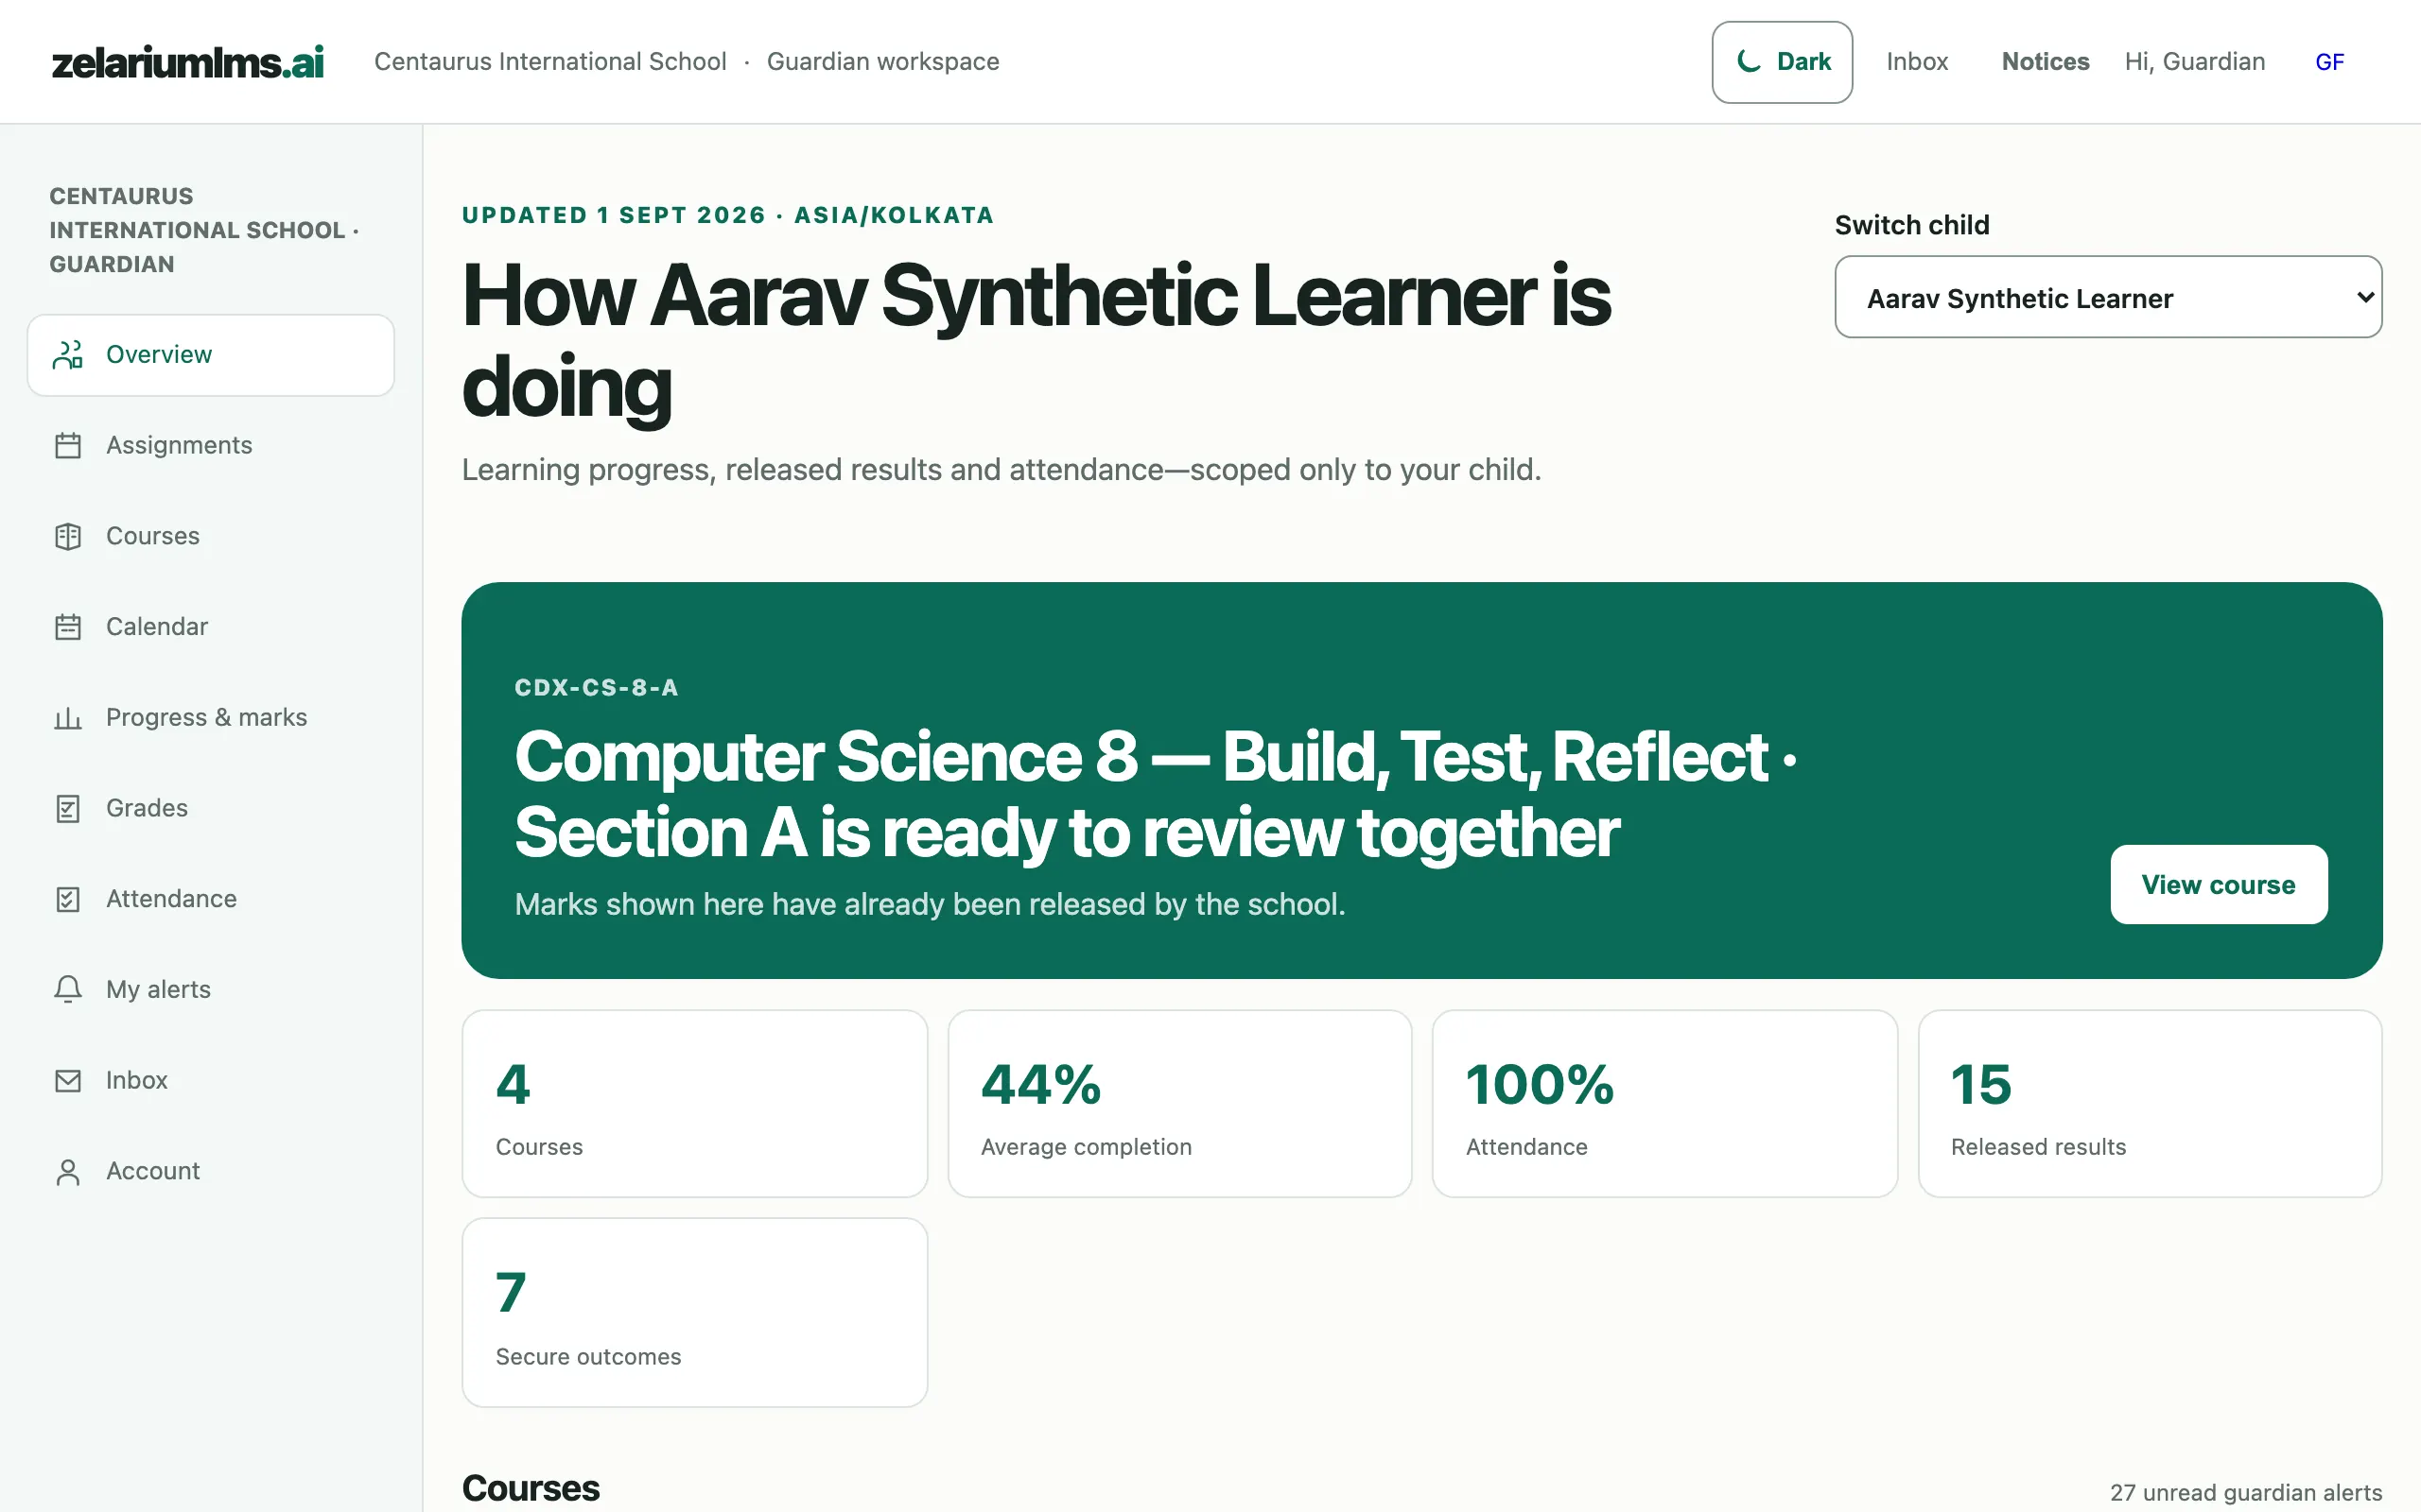Open Inbox from the top bar

[x=1917, y=62]
